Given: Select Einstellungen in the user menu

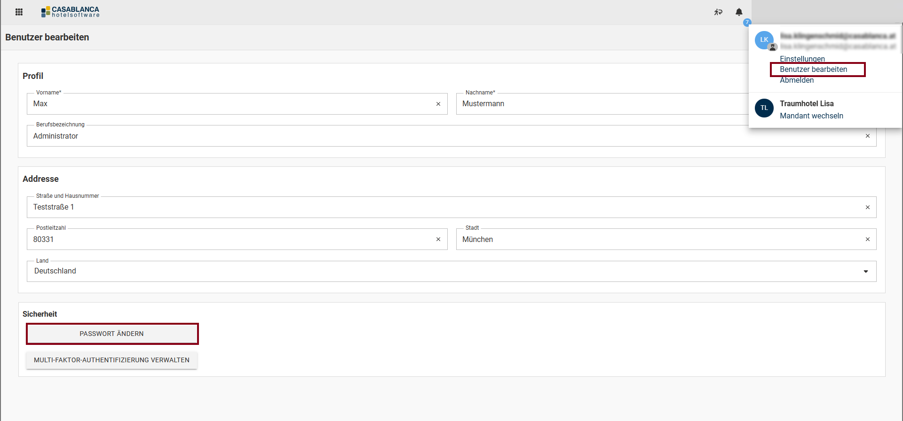Looking at the screenshot, I should (802, 59).
